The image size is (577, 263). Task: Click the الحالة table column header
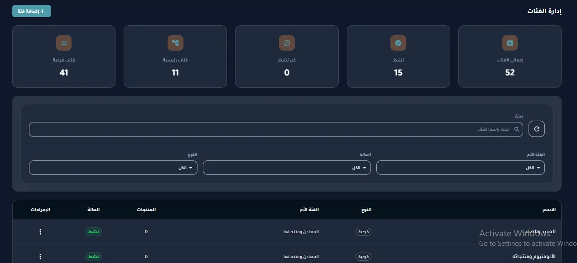click(x=94, y=210)
